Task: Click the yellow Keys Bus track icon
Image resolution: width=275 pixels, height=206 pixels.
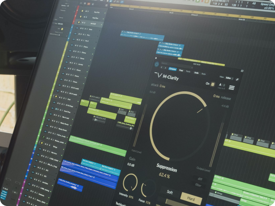Action: tap(82, 11)
